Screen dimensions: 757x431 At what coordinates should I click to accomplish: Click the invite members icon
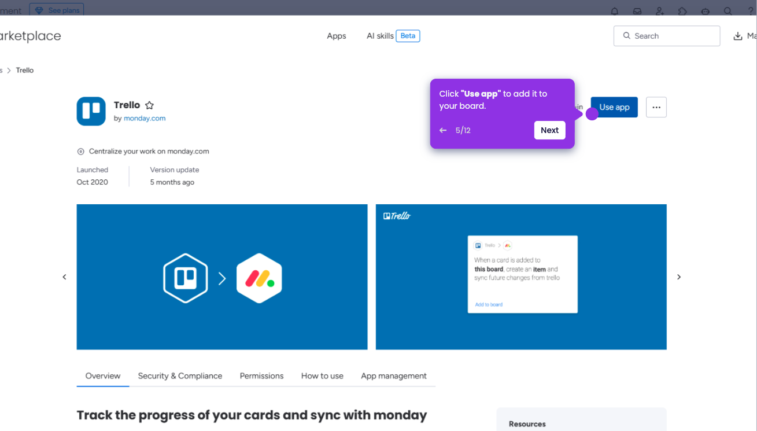[660, 11]
